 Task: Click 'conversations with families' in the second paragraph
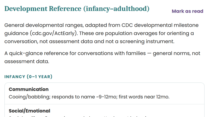pyautogui.click(x=112, y=53)
